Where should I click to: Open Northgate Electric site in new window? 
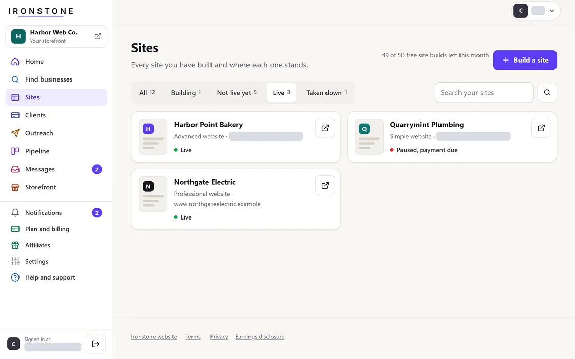click(x=325, y=185)
